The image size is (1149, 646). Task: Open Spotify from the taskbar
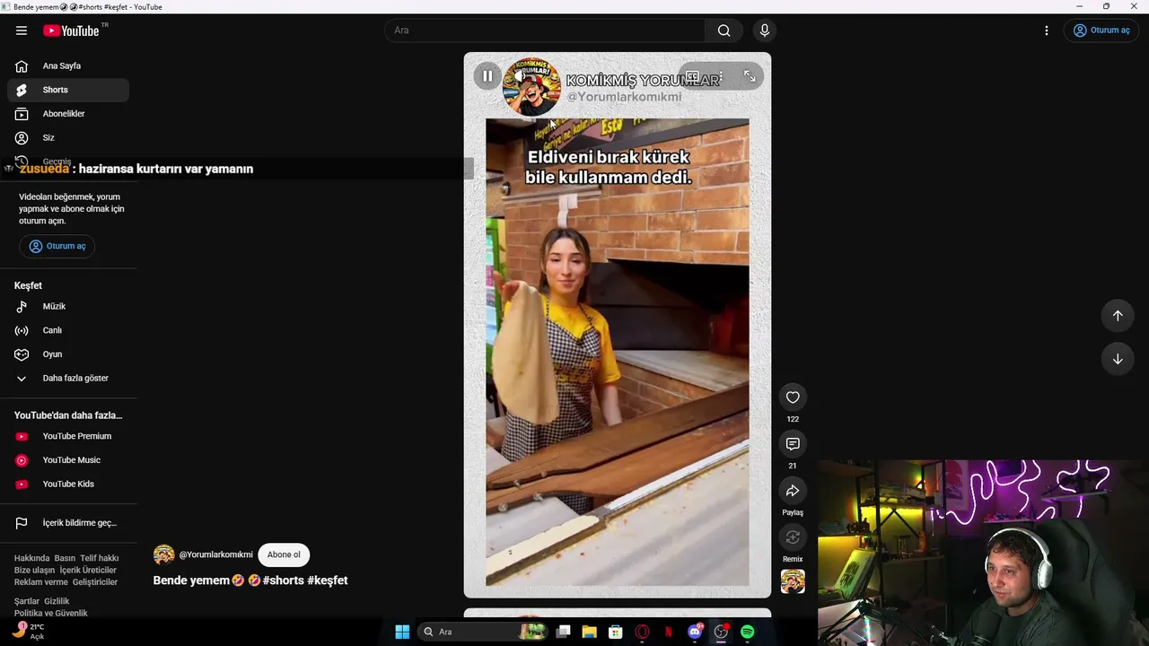[748, 632]
